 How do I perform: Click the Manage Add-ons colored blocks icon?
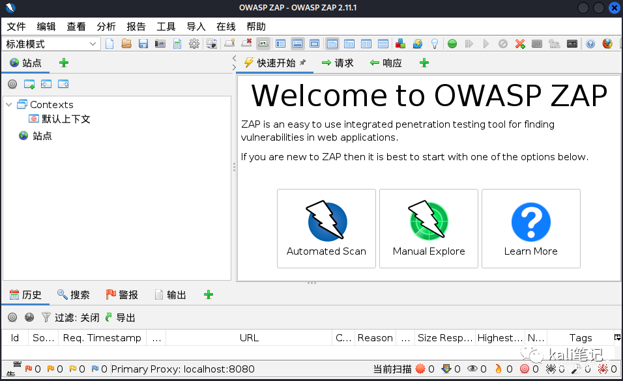[401, 44]
